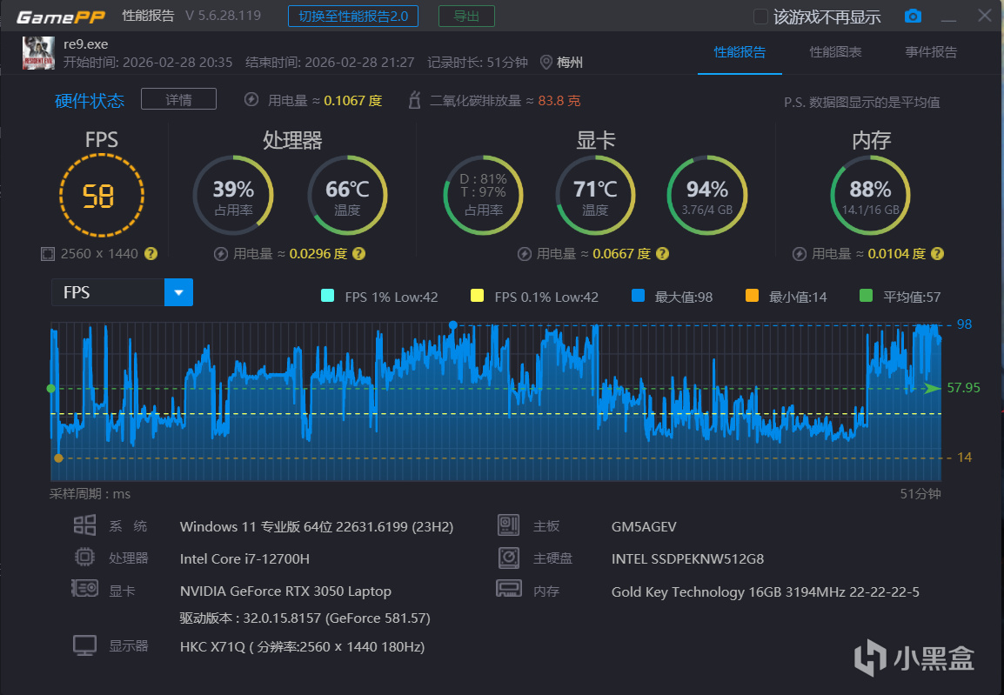Click the 最大值 blue legend swatch

click(x=638, y=296)
